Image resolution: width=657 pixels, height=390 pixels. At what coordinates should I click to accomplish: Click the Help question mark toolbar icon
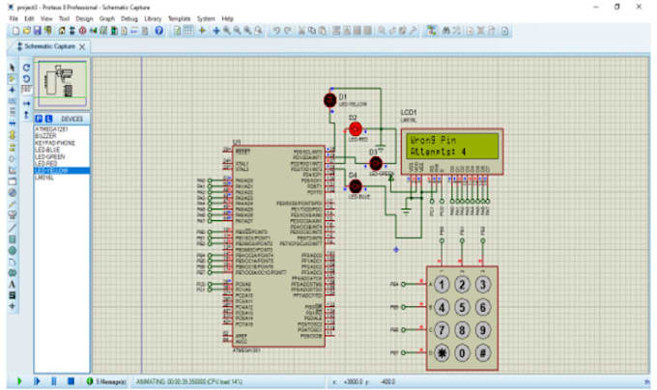click(x=158, y=31)
